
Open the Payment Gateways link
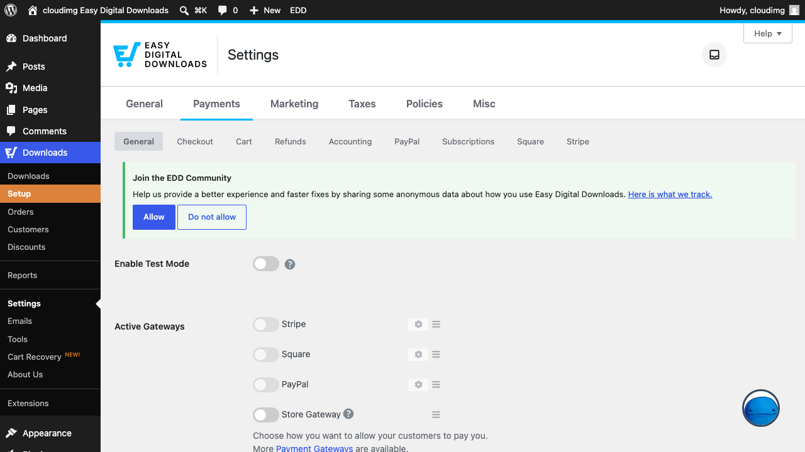coord(314,448)
